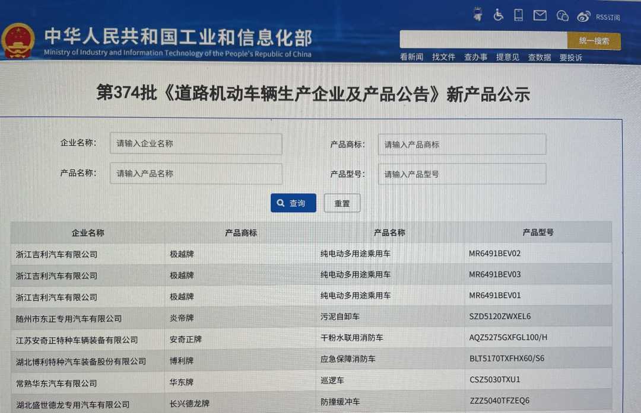
Task: Click the 要投诉 navigation item
Action: [x=571, y=57]
